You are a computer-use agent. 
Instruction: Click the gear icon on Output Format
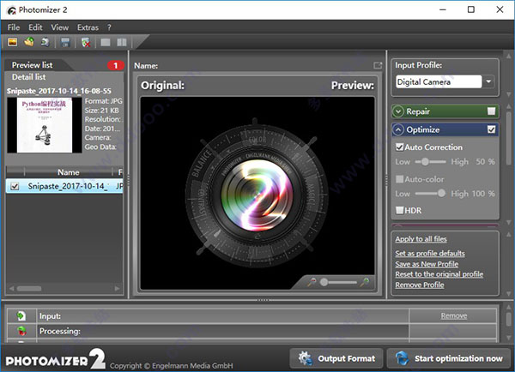[305, 358]
